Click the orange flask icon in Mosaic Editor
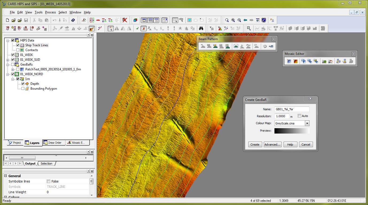Screen dimensions: 368x205 345,61
